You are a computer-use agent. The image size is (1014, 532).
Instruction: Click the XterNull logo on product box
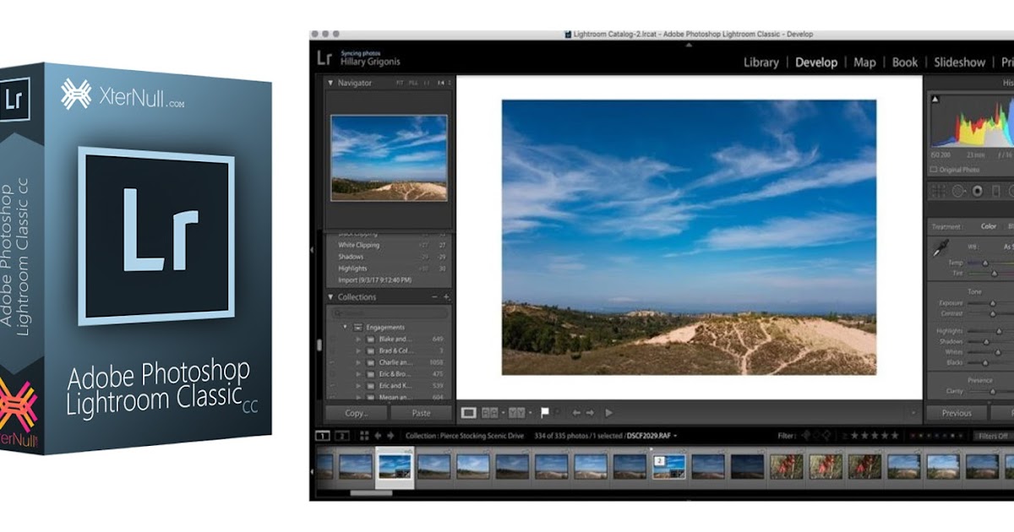[x=76, y=94]
